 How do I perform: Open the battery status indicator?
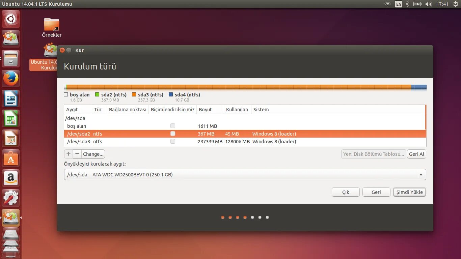(417, 4)
